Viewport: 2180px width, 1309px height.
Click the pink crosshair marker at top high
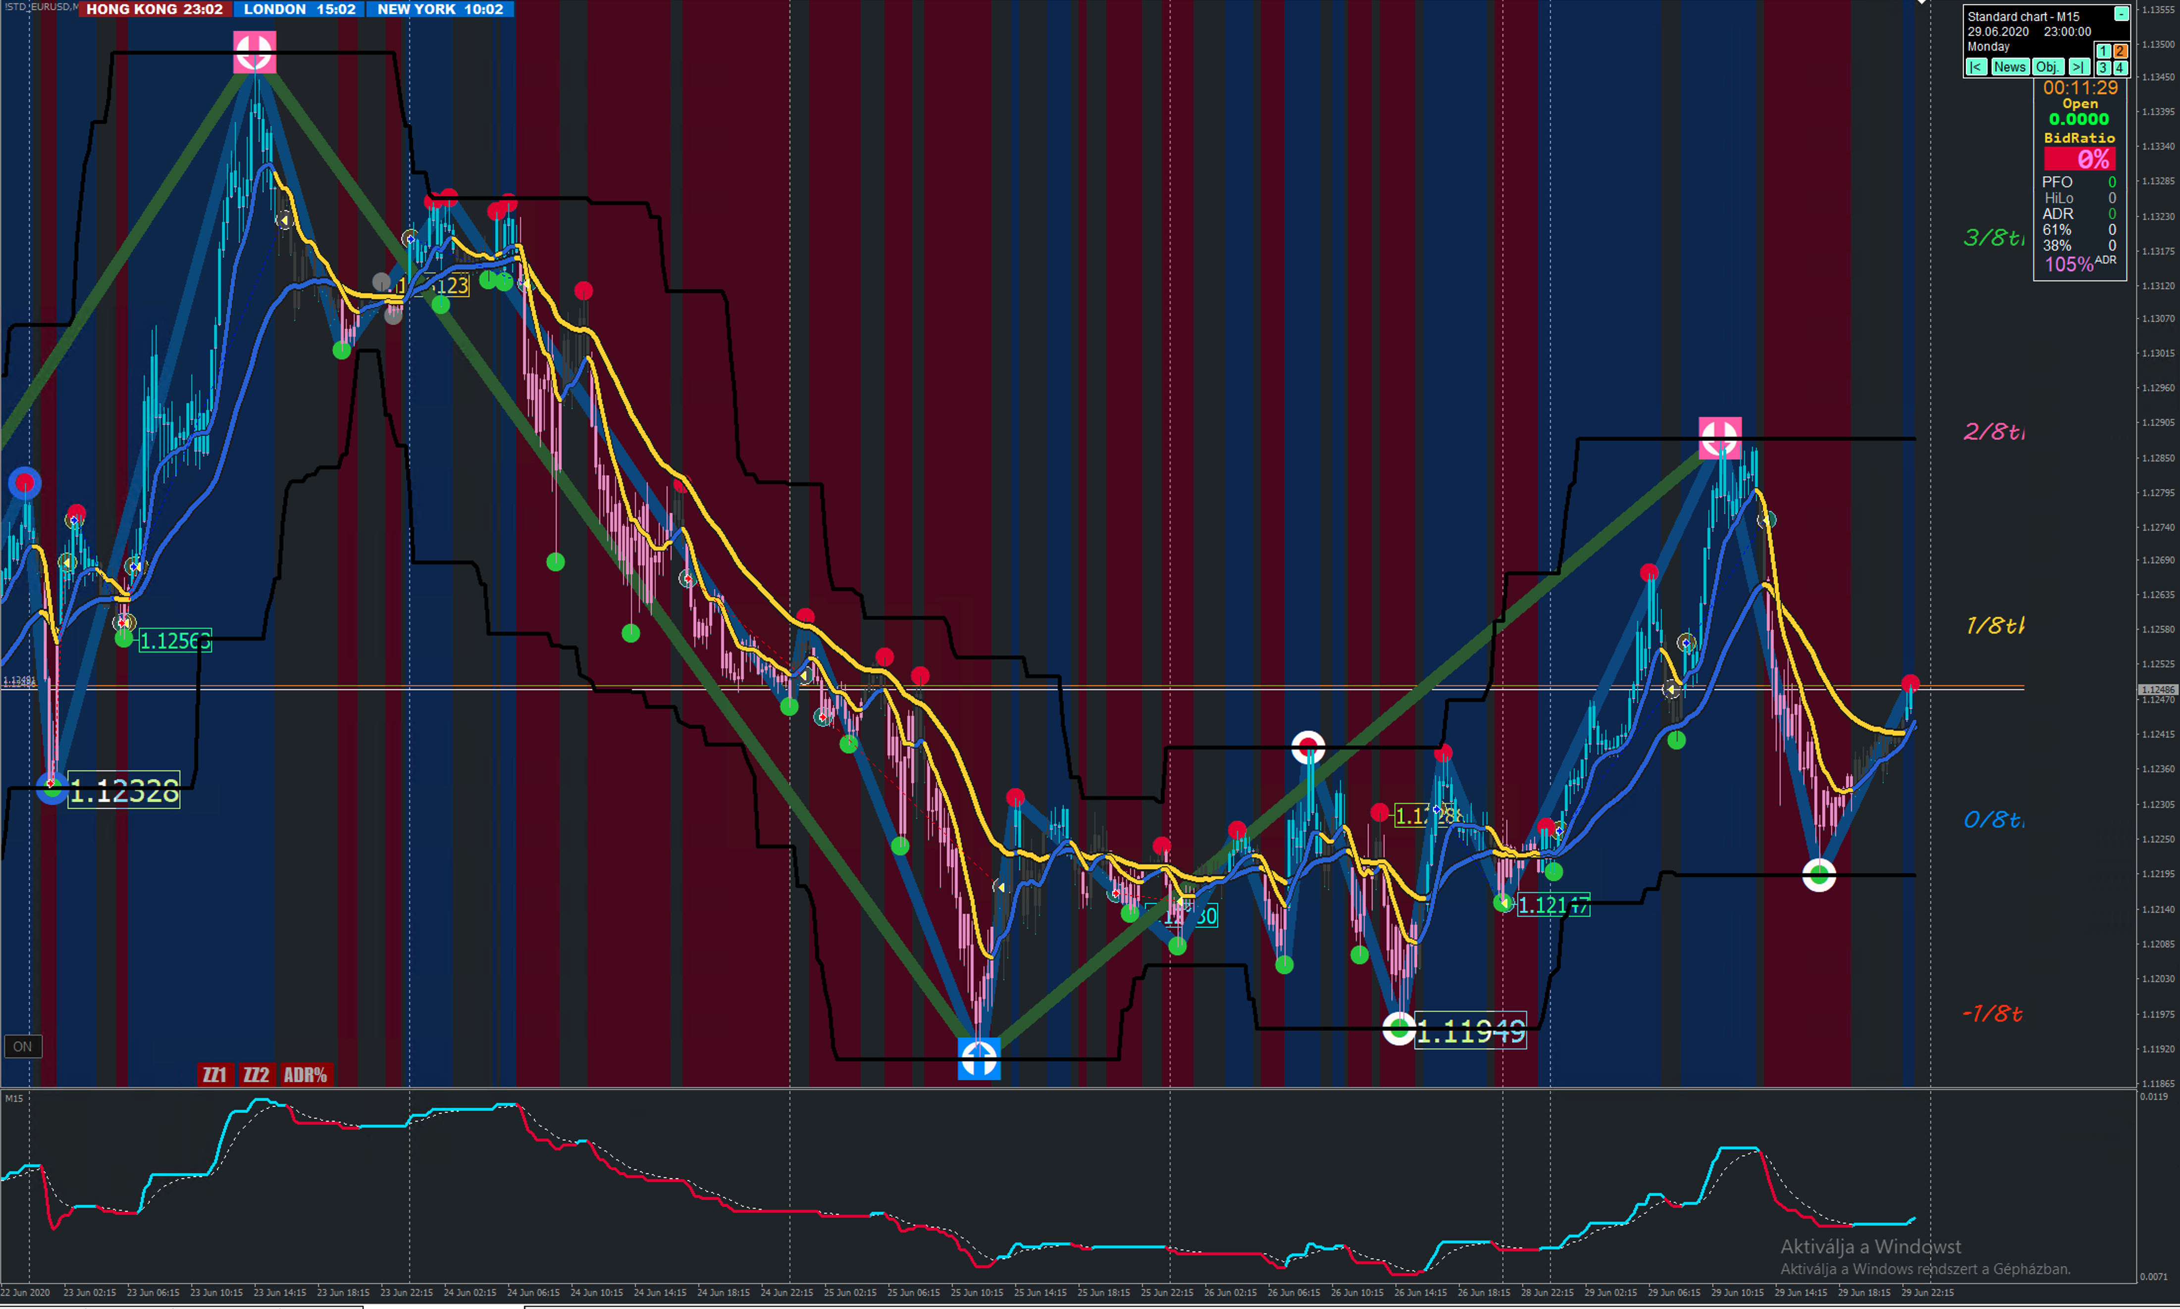pos(254,52)
